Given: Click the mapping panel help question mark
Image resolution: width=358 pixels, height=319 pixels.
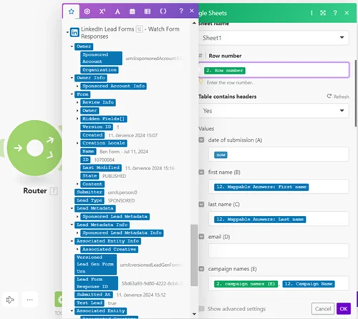Looking at the screenshot, I should click(181, 11).
